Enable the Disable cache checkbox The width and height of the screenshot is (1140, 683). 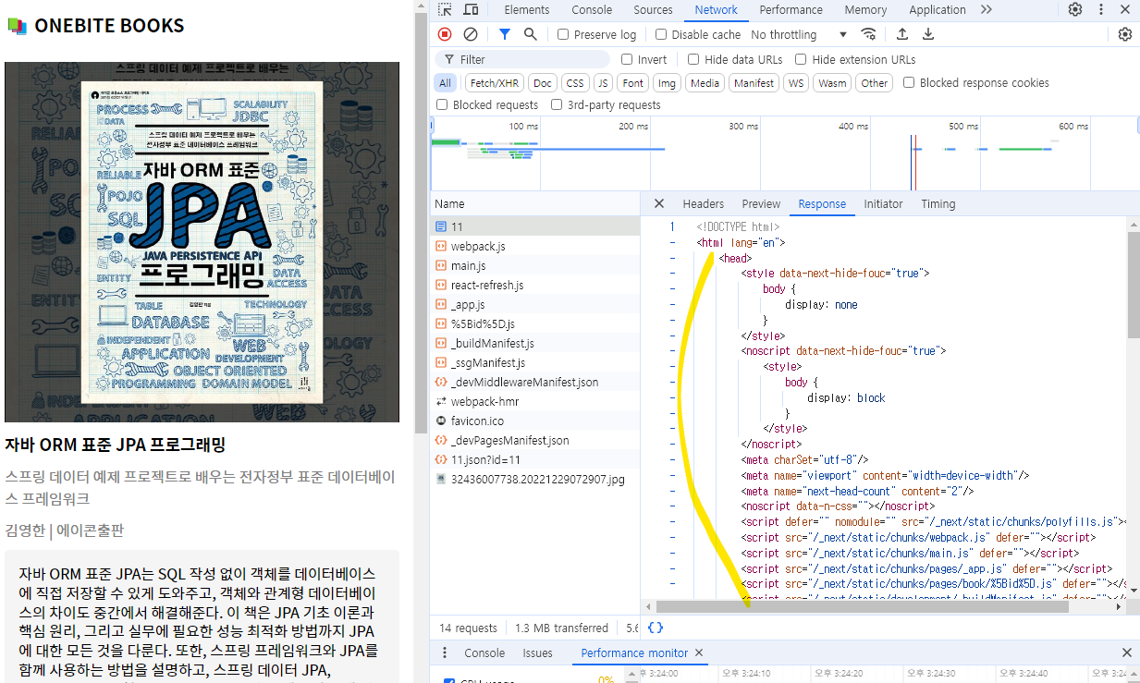pos(661,34)
